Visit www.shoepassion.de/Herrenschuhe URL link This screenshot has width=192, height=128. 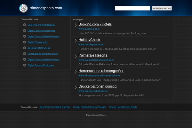[x=99, y=76]
